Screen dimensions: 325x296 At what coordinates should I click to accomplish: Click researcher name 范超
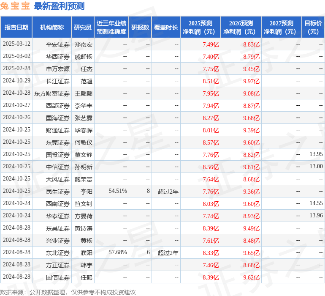pyautogui.click(x=87, y=81)
